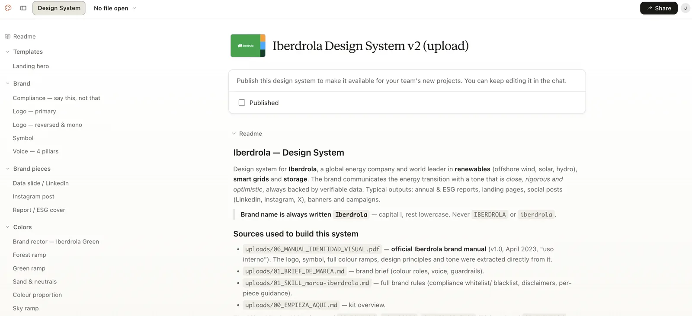Viewport: 692px width, 316px height.
Task: Click the Brand pieces section label
Action: tap(32, 169)
